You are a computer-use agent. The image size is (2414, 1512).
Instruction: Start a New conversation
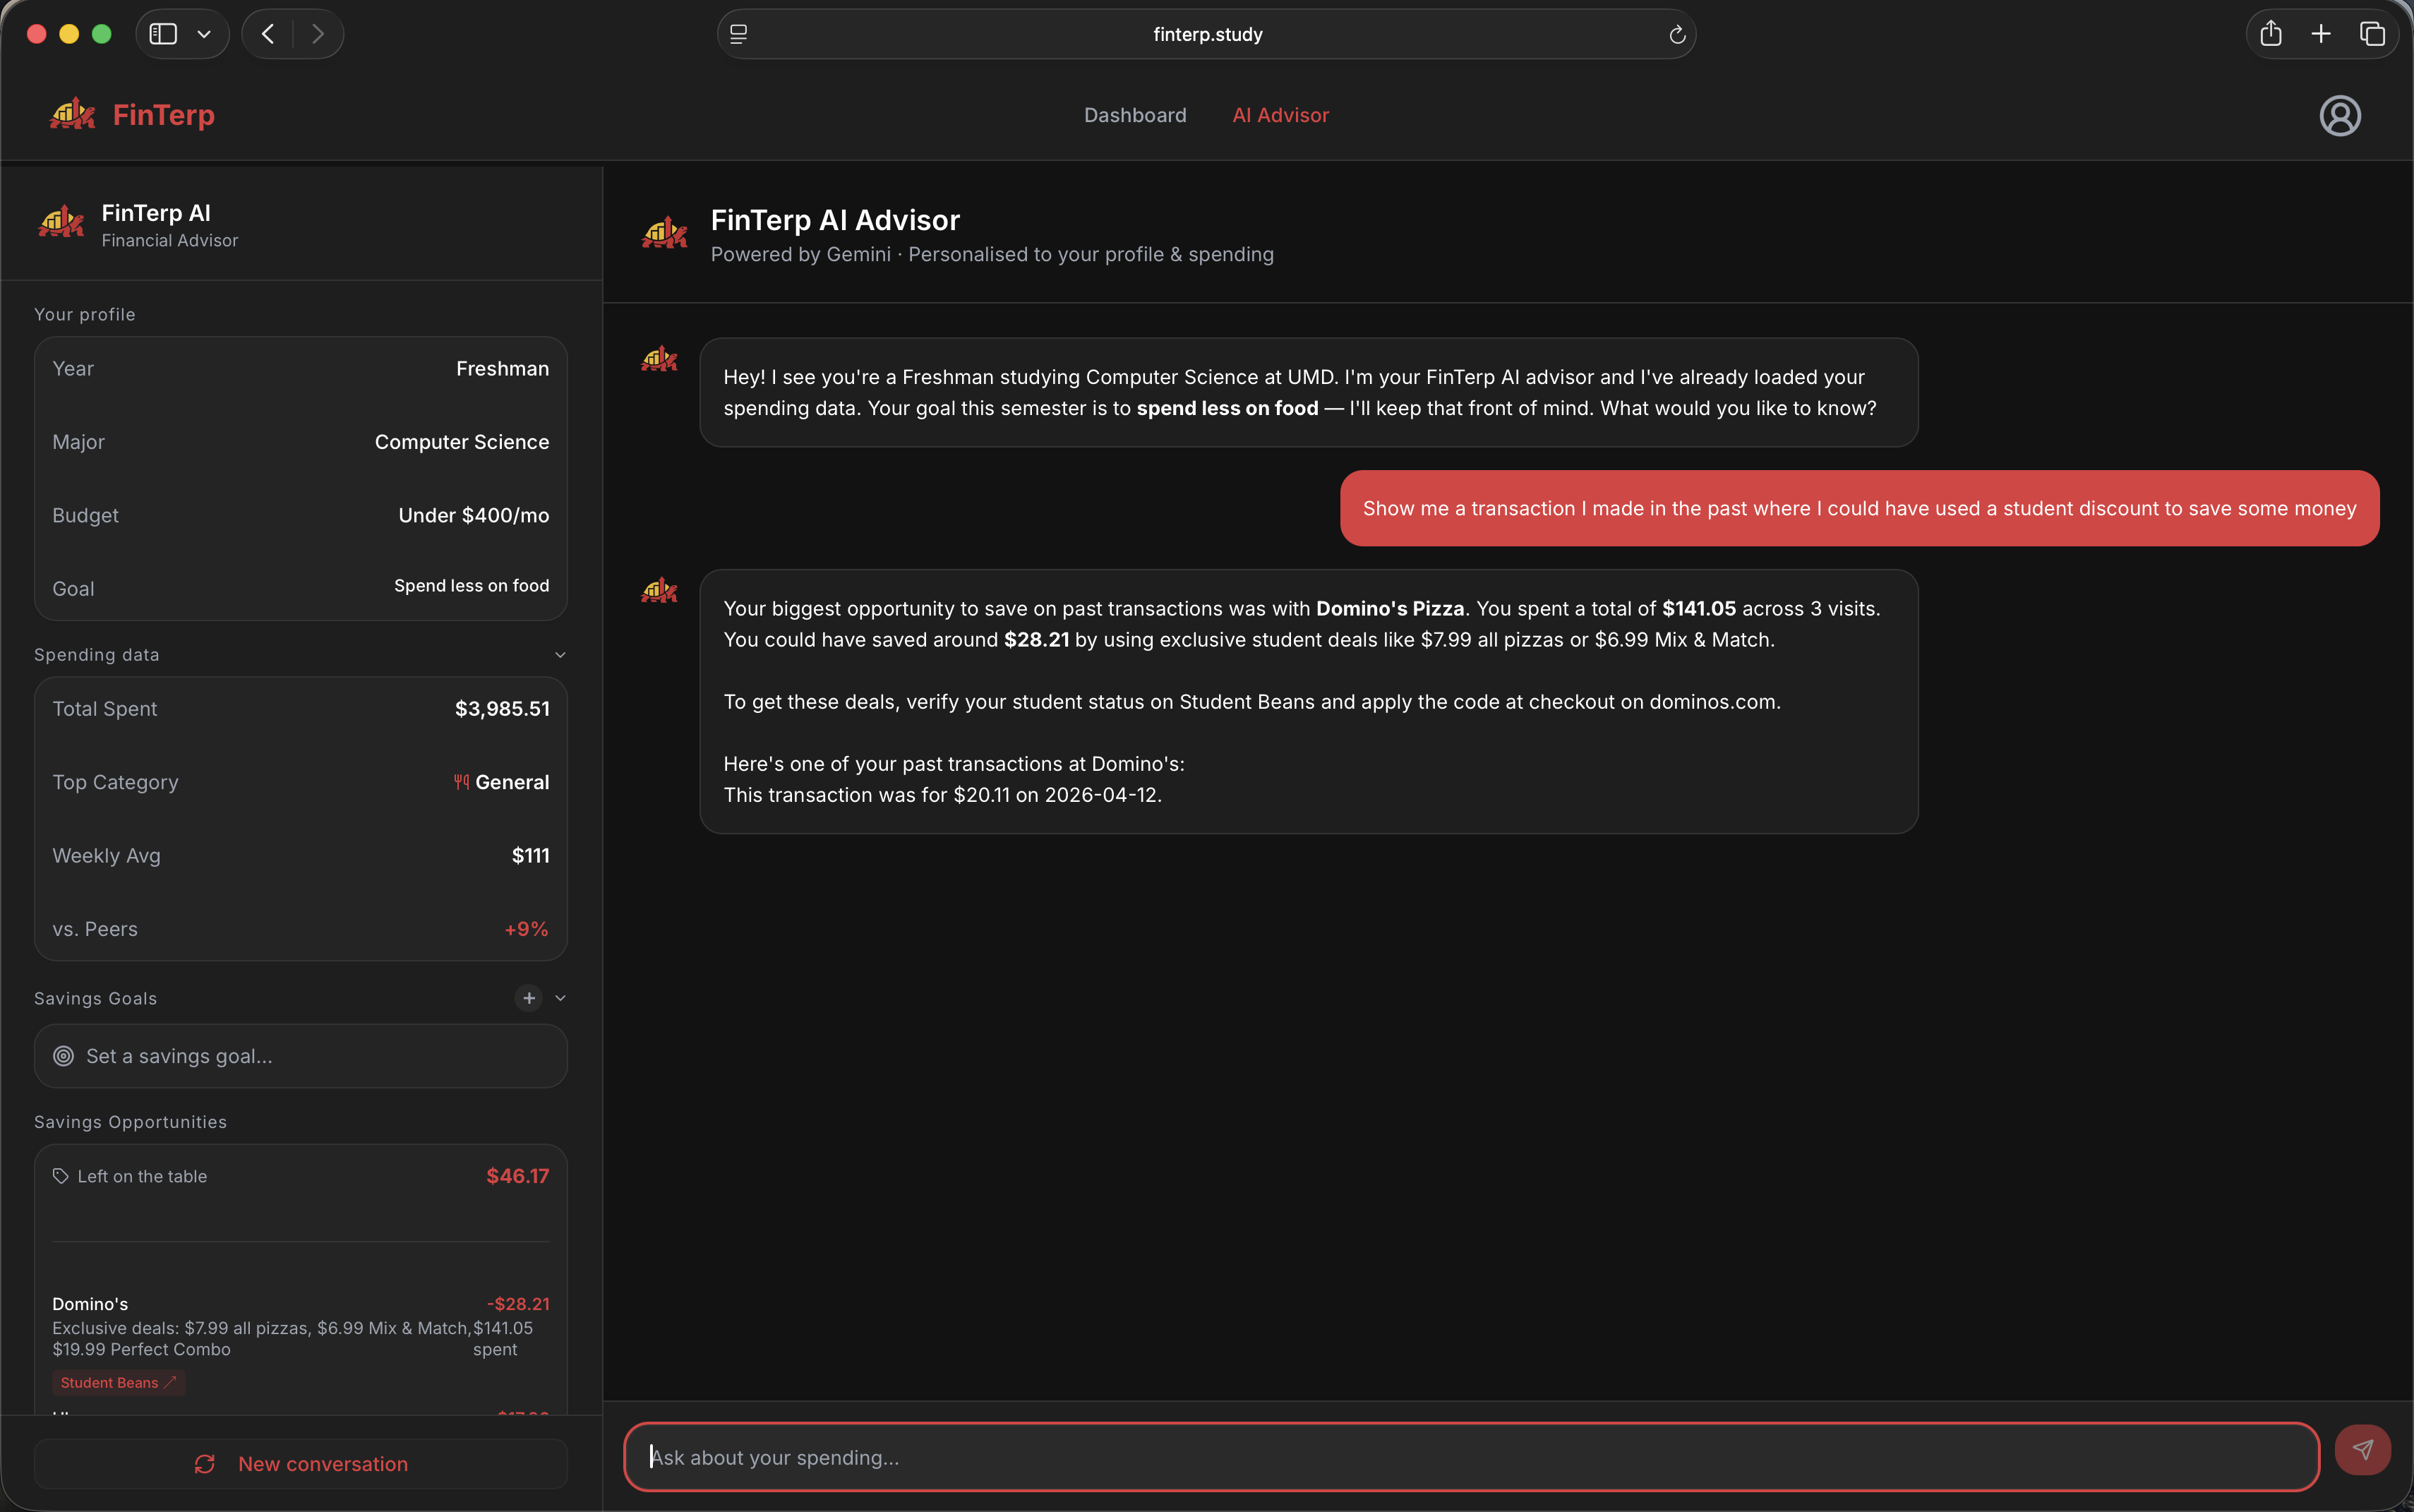coord(301,1464)
